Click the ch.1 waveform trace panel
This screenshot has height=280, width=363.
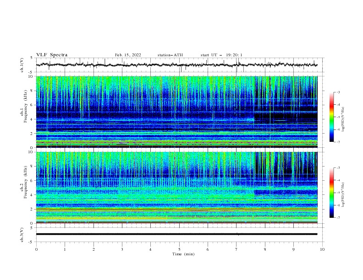(180, 65)
